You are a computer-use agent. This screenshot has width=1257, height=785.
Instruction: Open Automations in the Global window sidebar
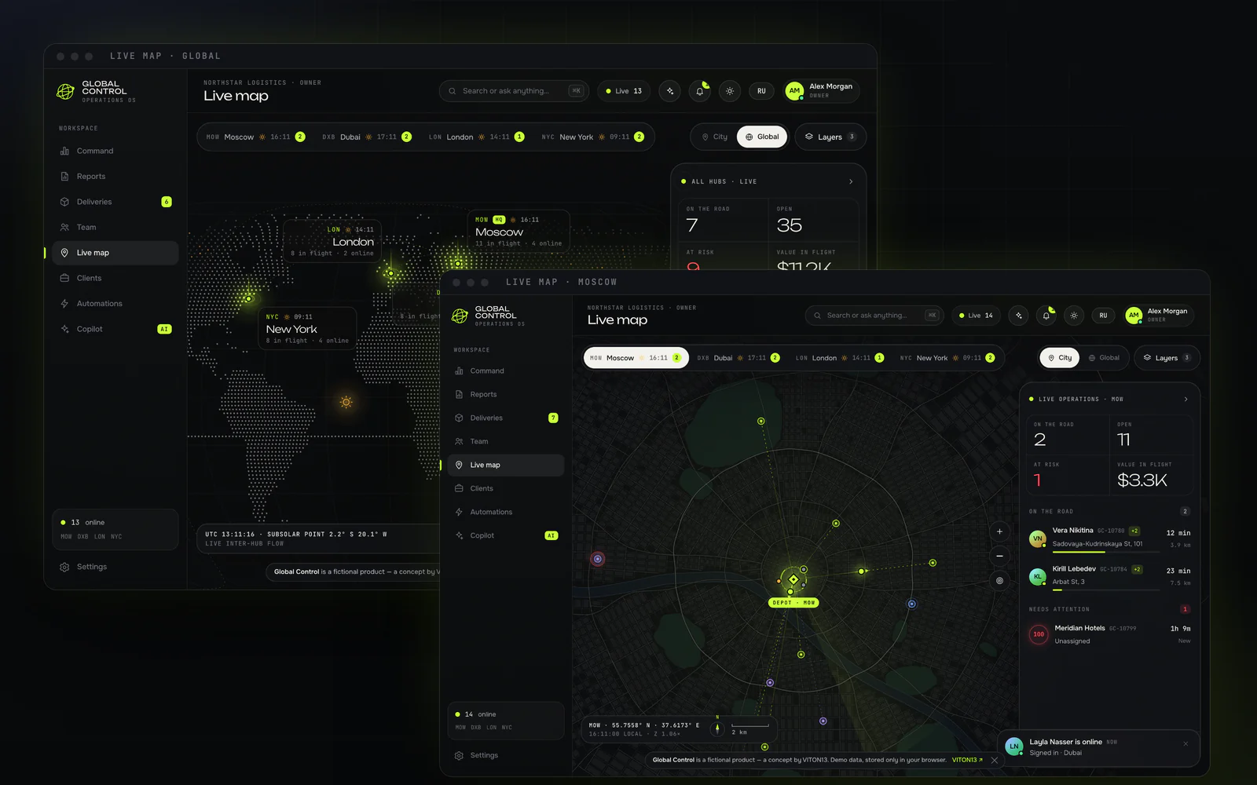[115, 304]
